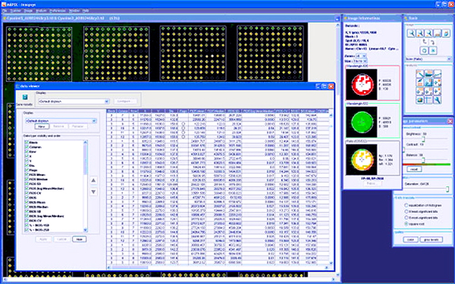This screenshot has width=455, height=284.
Task: Open the Image menu
Action: (x=28, y=11)
